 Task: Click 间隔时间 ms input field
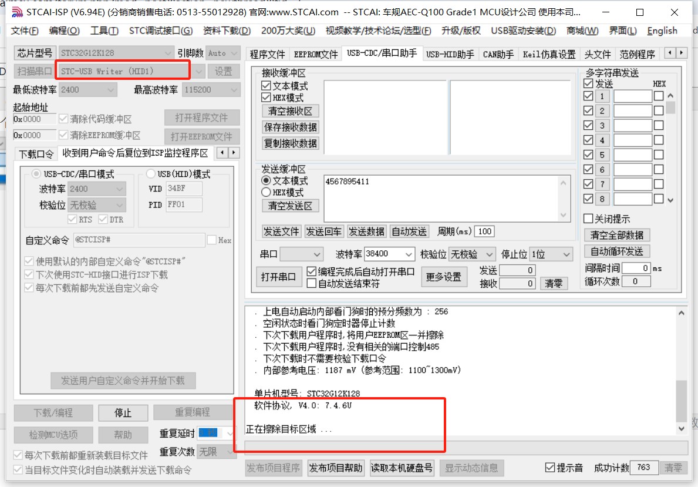(636, 268)
